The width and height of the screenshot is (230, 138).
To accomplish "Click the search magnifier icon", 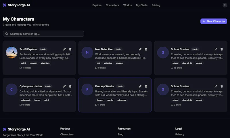I will [x=6, y=34].
